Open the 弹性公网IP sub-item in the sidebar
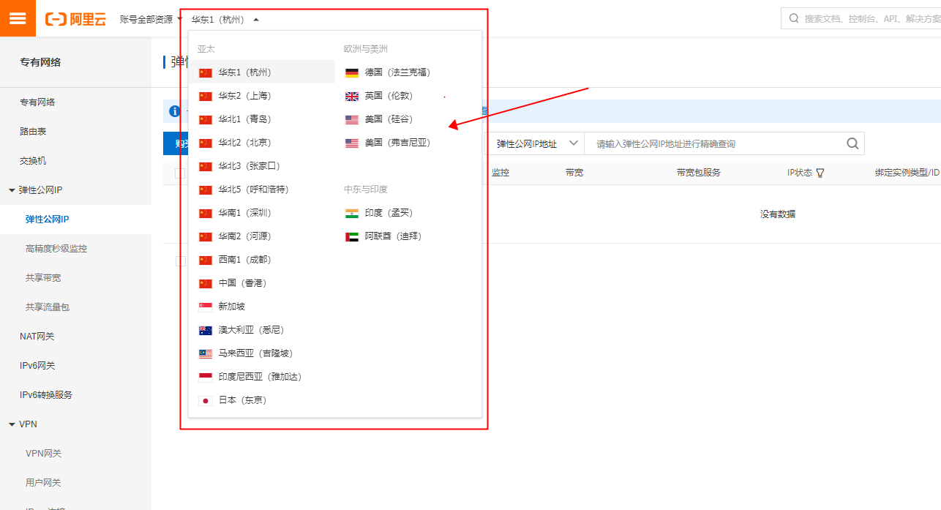This screenshot has height=510, width=941. pyautogui.click(x=75, y=220)
